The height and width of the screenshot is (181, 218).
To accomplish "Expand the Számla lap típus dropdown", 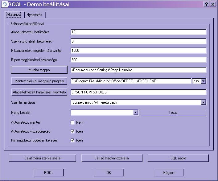I will point(203,102).
